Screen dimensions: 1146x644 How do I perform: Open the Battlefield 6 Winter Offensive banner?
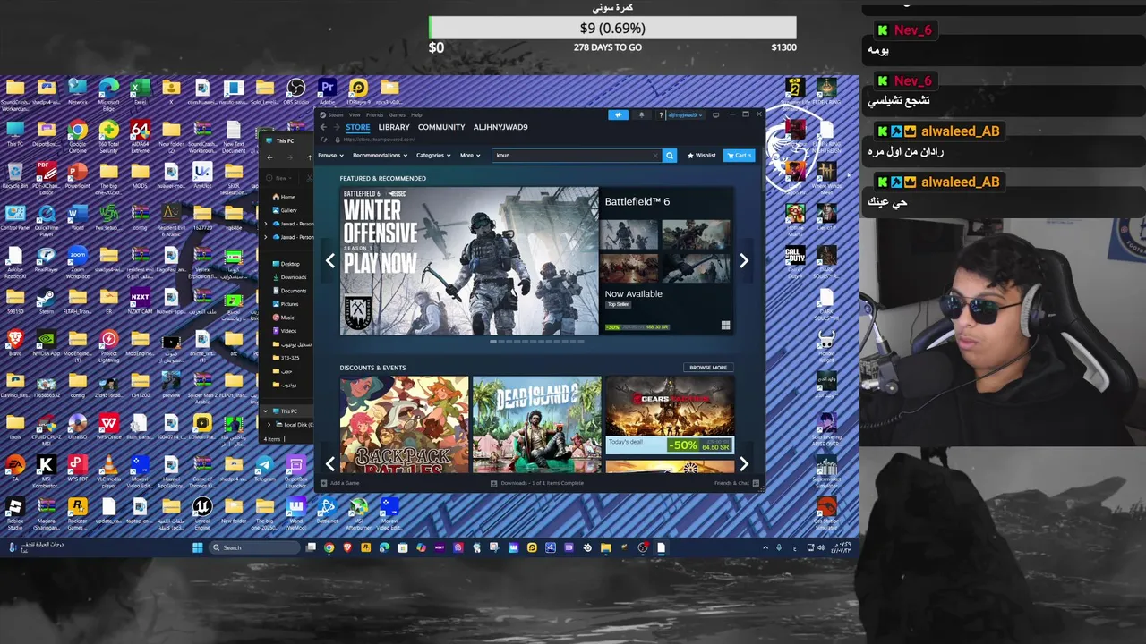tap(469, 260)
